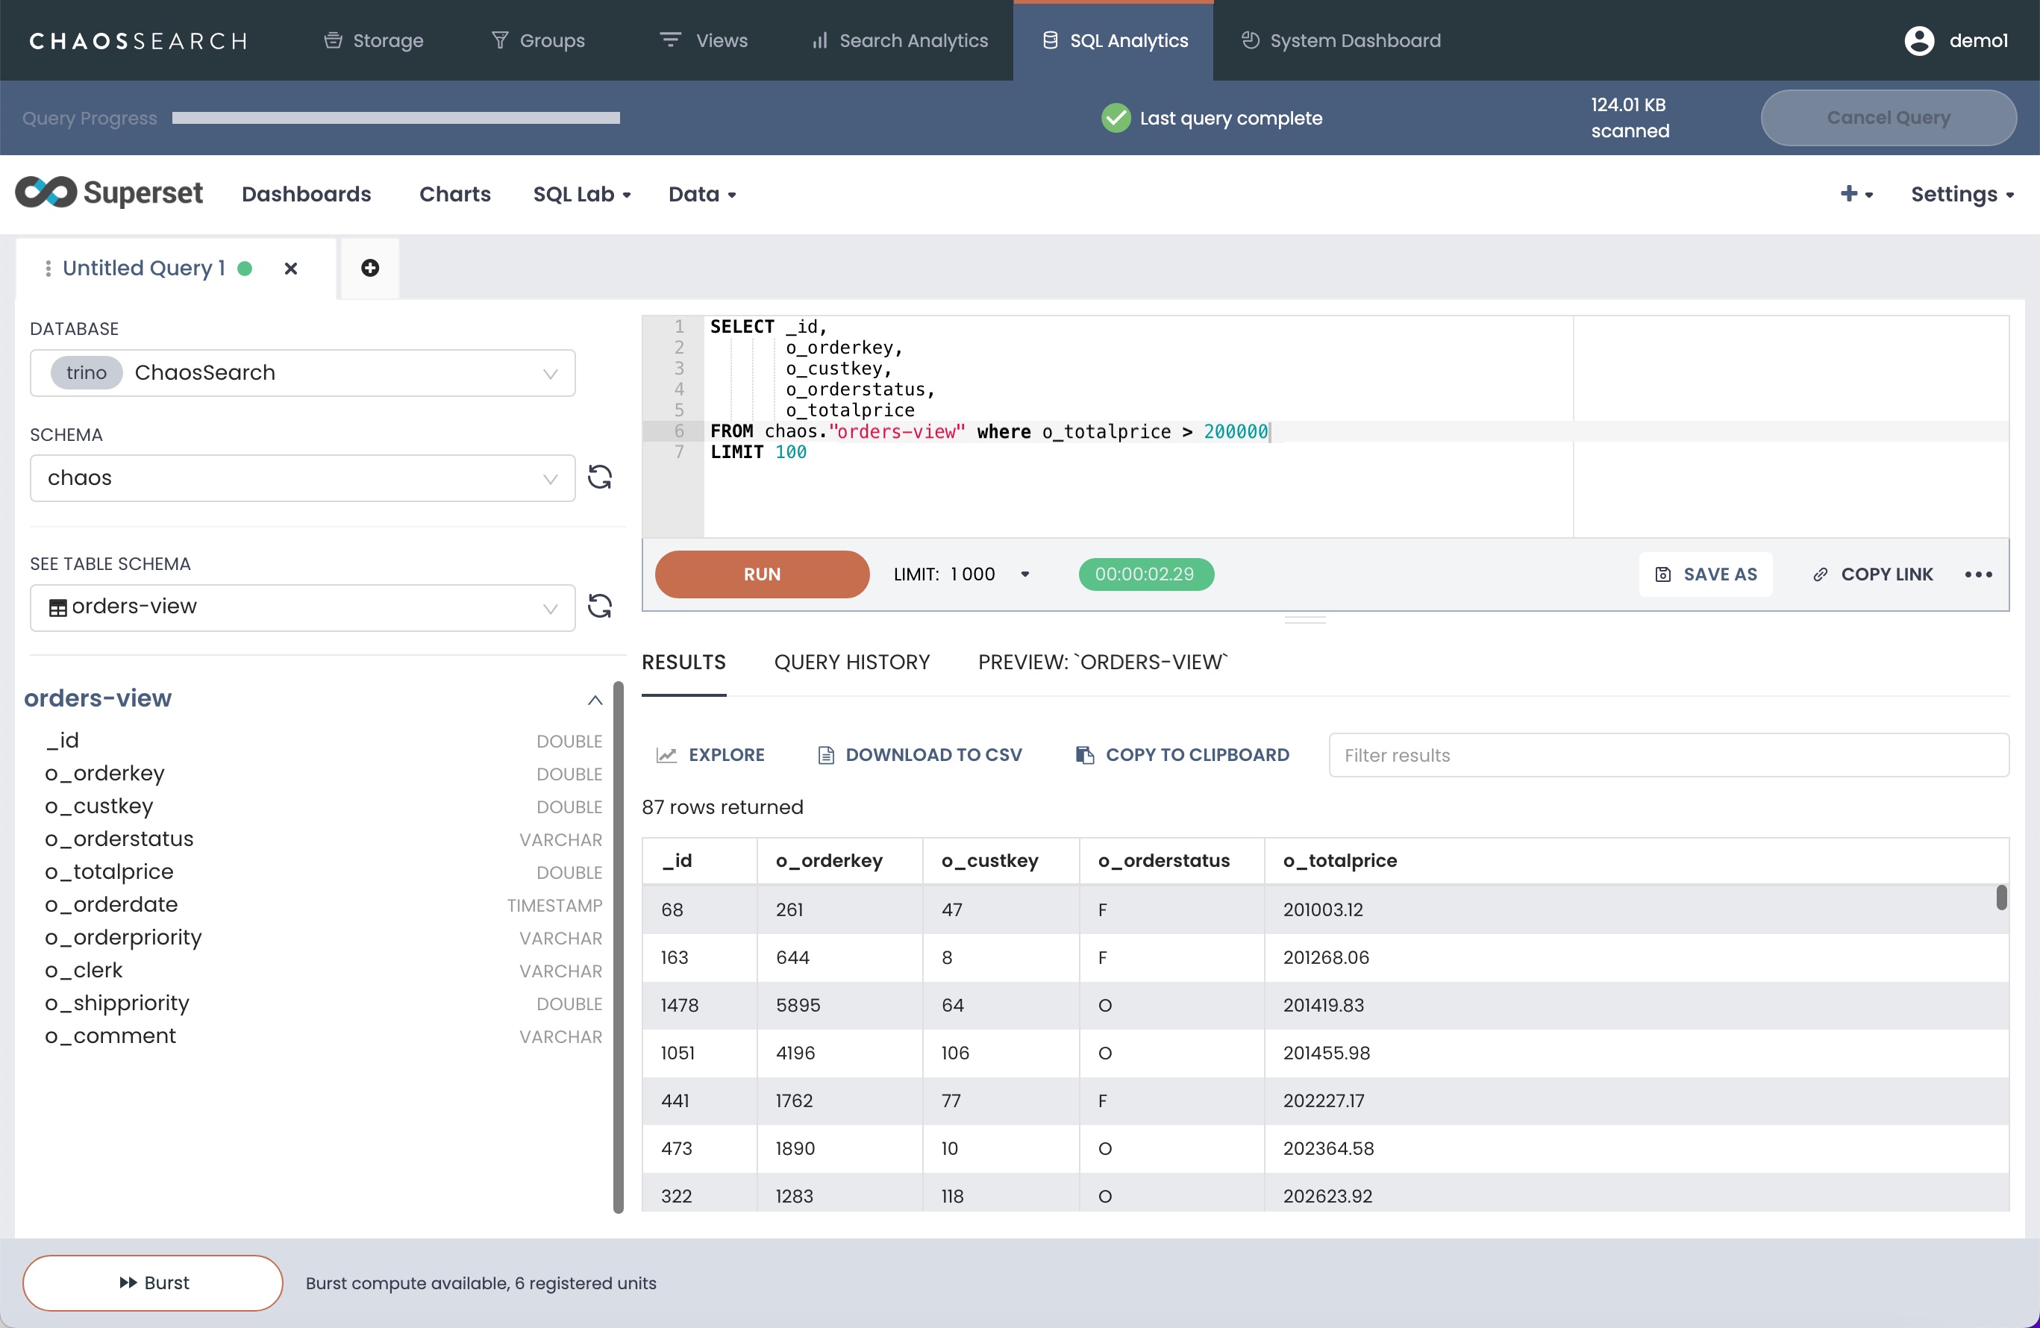Image resolution: width=2040 pixels, height=1328 pixels.
Task: Click the refresh icon beside orders-view table selector
Action: (599, 607)
